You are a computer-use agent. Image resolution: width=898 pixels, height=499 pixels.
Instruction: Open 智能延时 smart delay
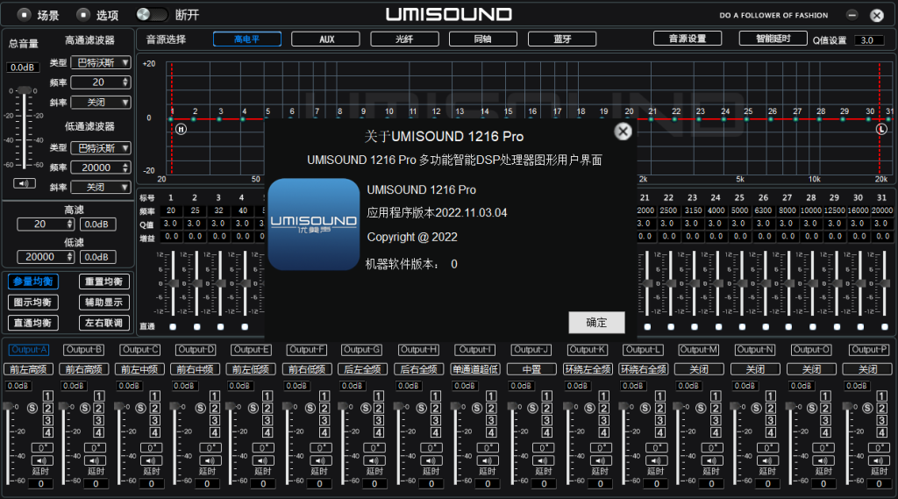tap(773, 39)
